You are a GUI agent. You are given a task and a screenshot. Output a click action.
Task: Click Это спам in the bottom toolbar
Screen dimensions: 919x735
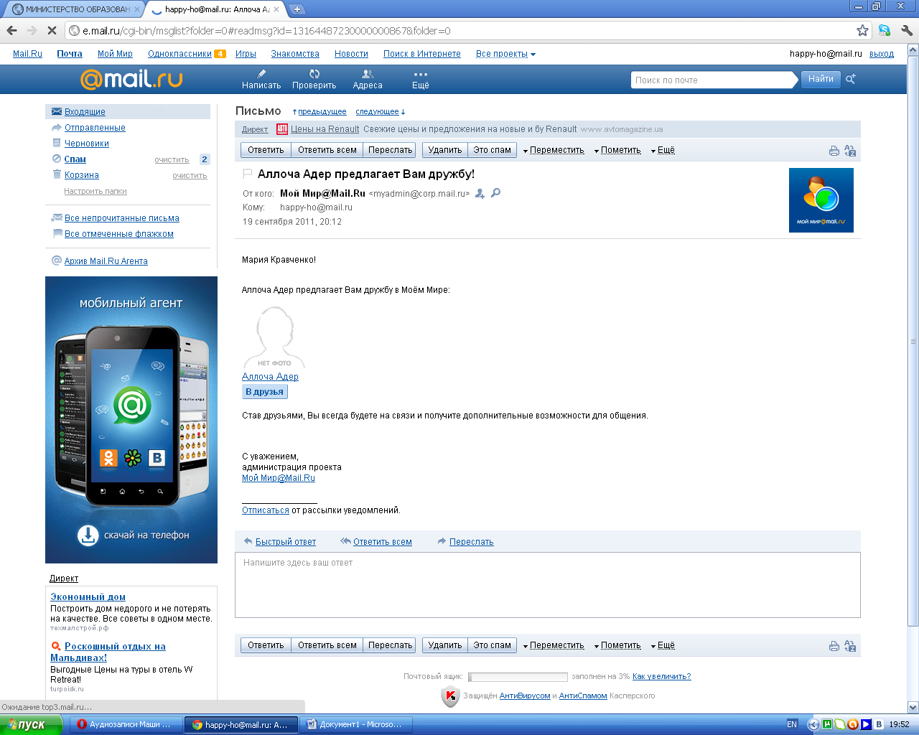point(493,645)
